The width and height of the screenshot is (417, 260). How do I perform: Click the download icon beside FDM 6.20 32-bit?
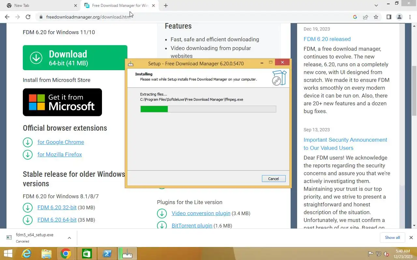[28, 208]
